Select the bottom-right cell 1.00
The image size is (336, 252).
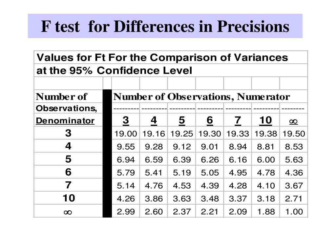pyautogui.click(x=294, y=212)
